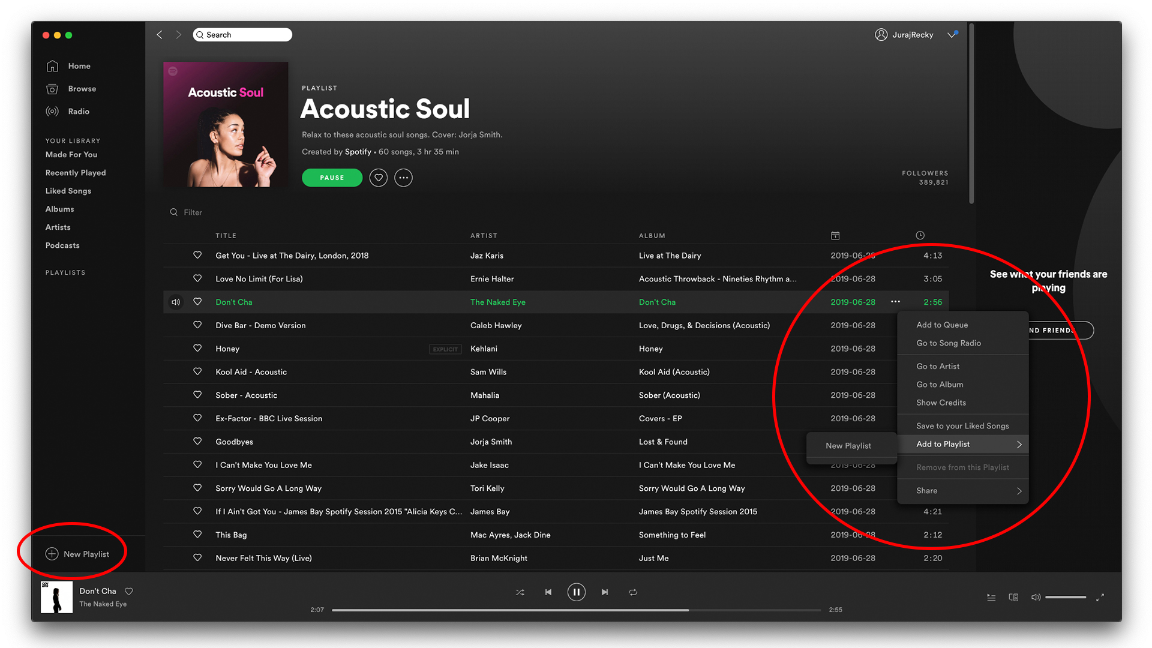This screenshot has width=1152, height=648.
Task: Expand Add to Playlist submenu
Action: tap(963, 444)
